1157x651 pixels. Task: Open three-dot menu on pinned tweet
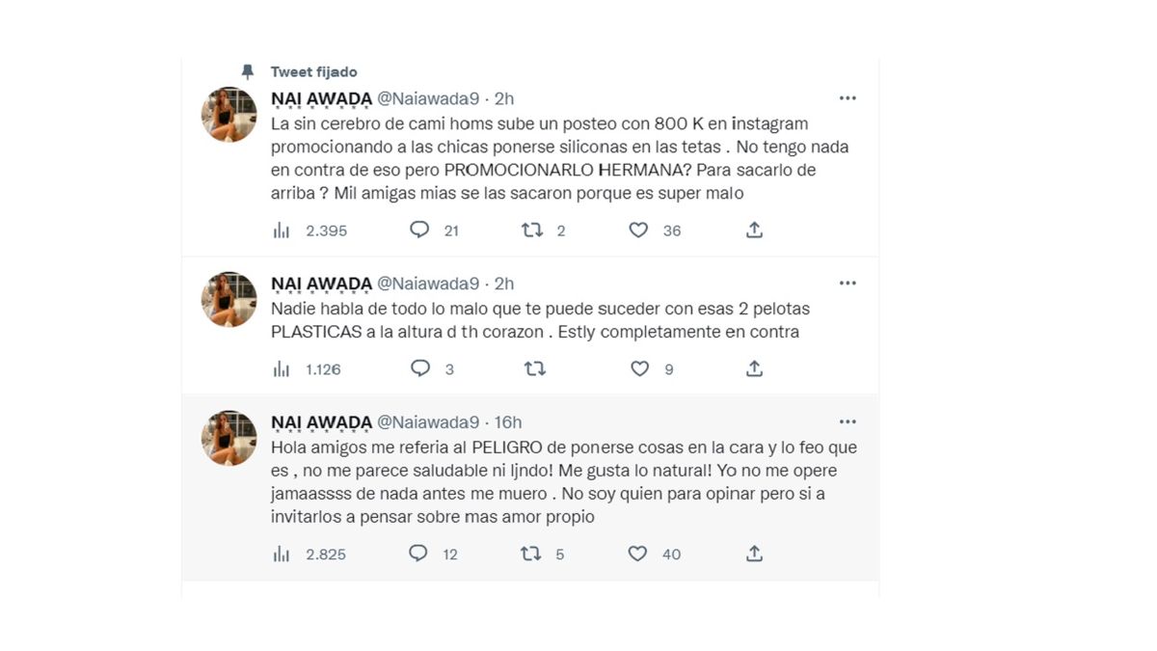848,98
